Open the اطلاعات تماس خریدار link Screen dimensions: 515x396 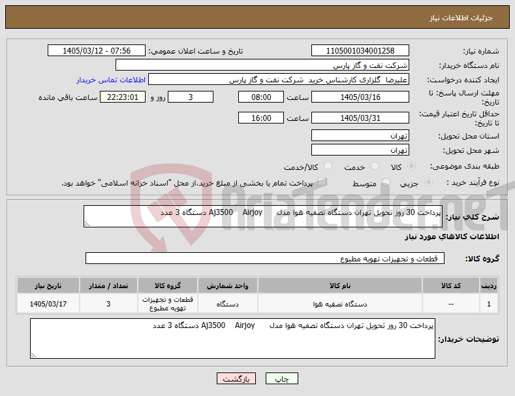[111, 80]
